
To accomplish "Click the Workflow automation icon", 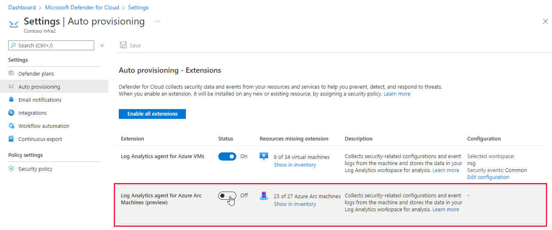I will pos(11,126).
